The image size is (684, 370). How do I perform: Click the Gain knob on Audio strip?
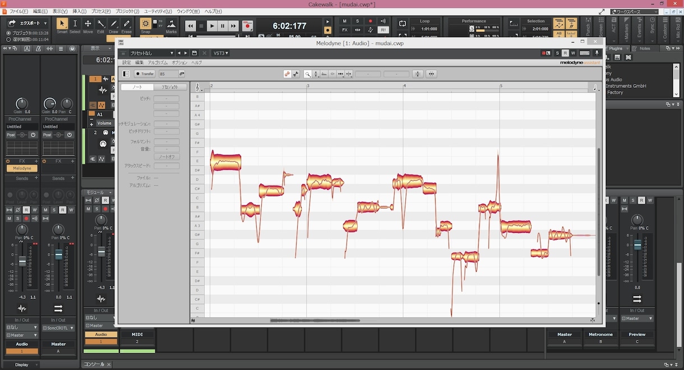(x=21, y=104)
